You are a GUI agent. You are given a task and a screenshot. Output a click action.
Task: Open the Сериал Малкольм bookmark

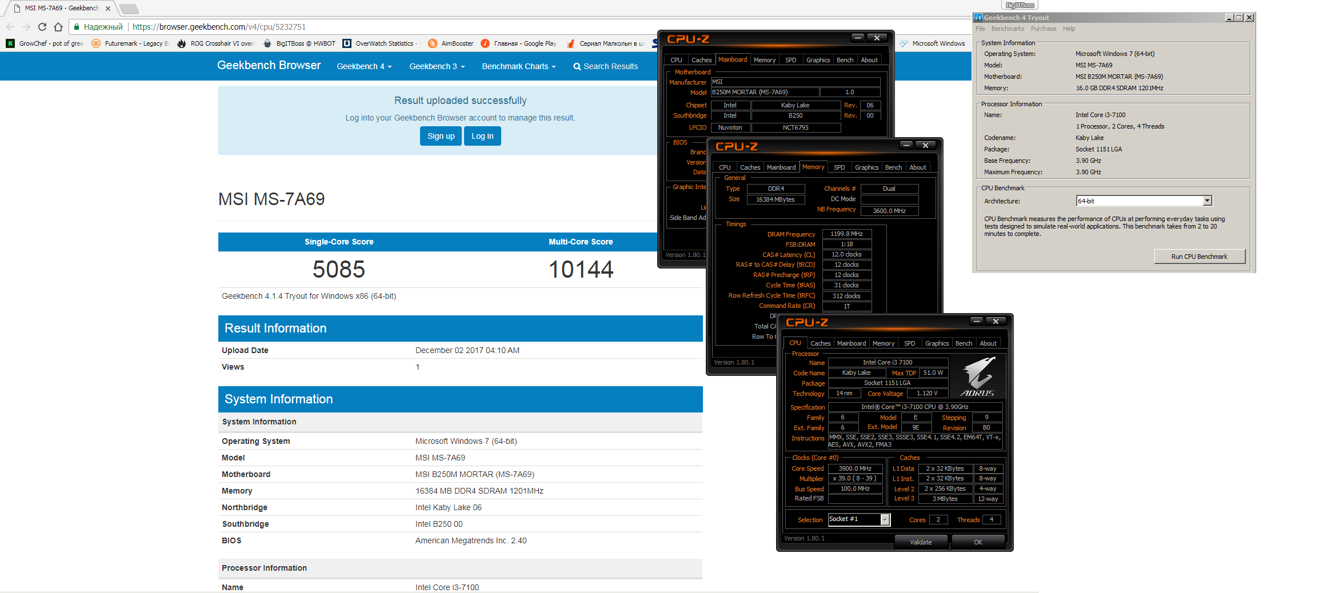coord(606,43)
